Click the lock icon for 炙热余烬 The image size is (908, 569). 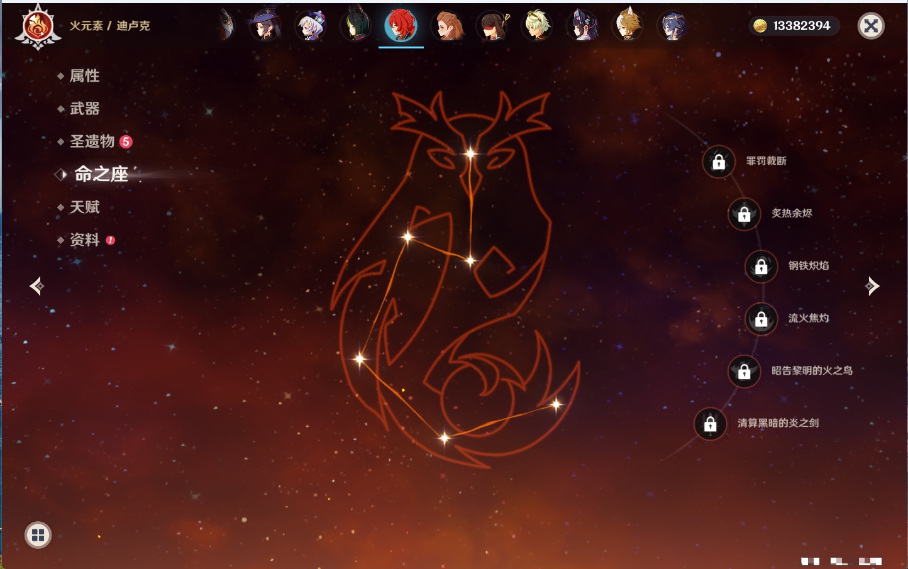(745, 214)
